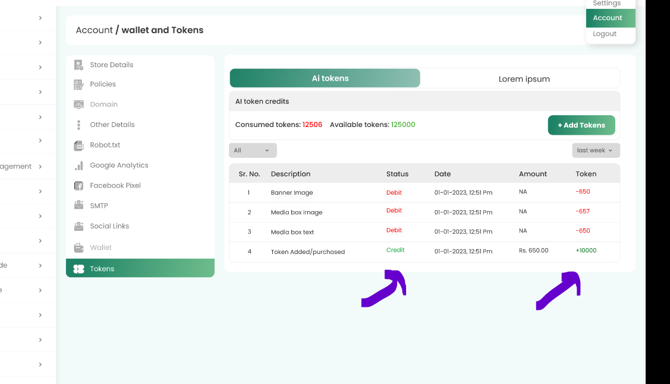Expand the bottommost left nav chevron
The height and width of the screenshot is (384, 670).
tap(40, 364)
